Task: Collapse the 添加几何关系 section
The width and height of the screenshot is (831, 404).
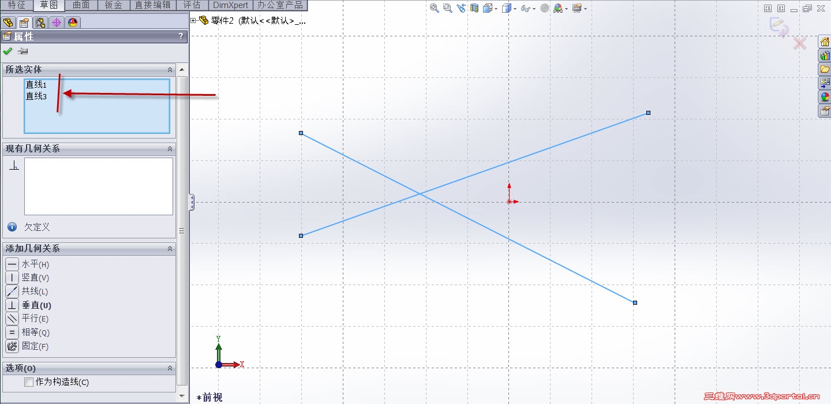Action: (x=170, y=249)
